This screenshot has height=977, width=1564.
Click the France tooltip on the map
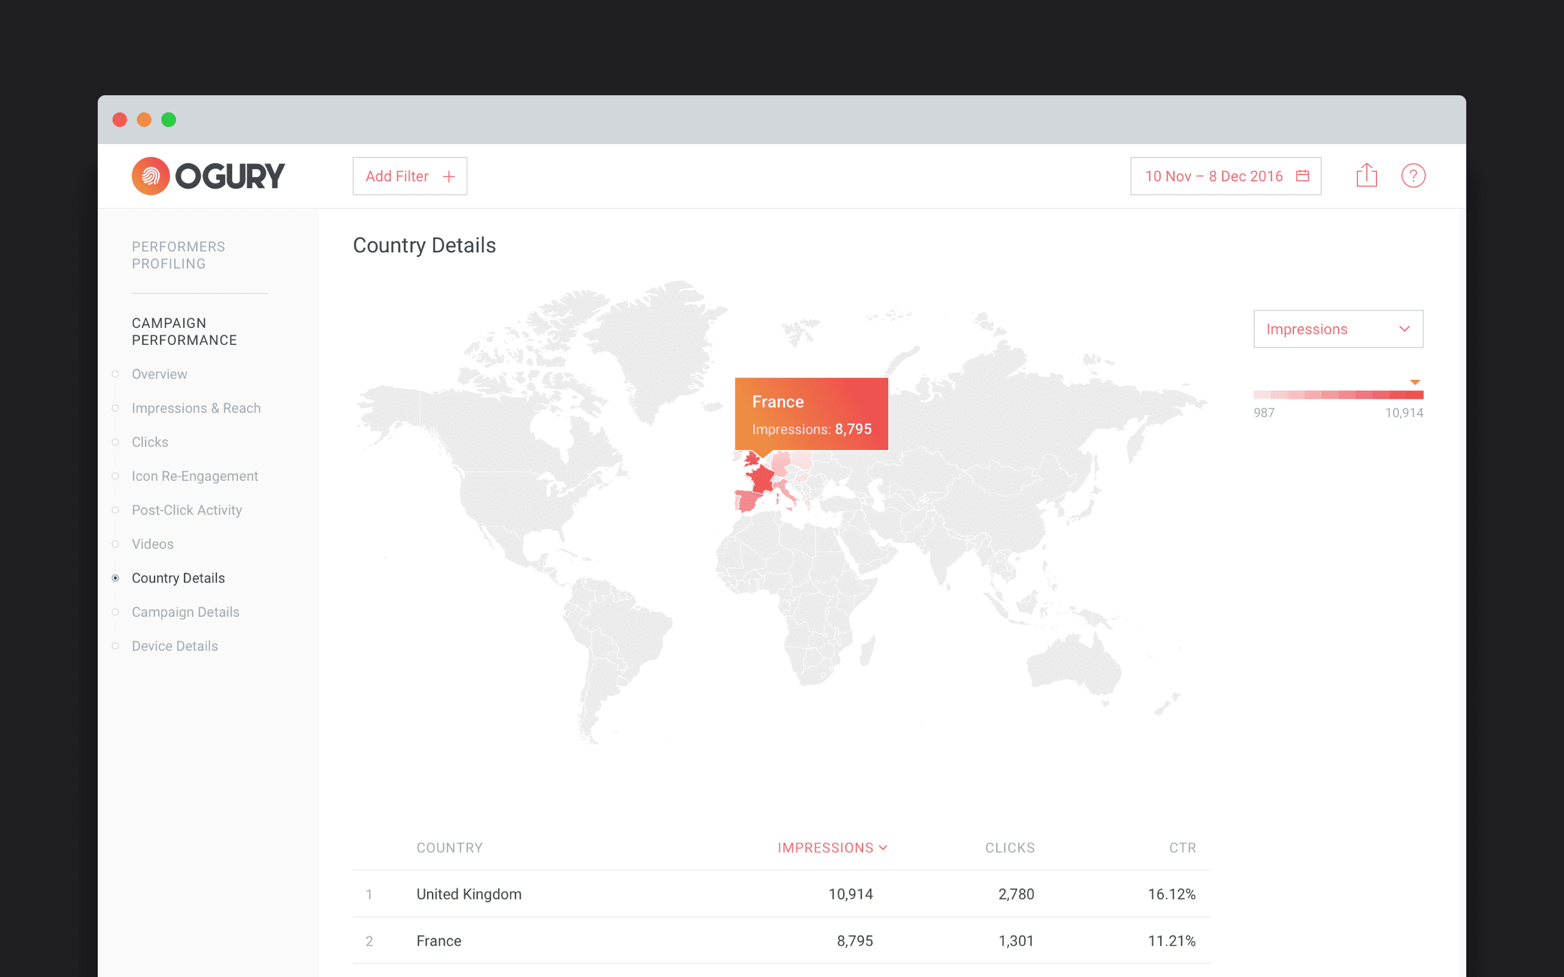click(811, 414)
